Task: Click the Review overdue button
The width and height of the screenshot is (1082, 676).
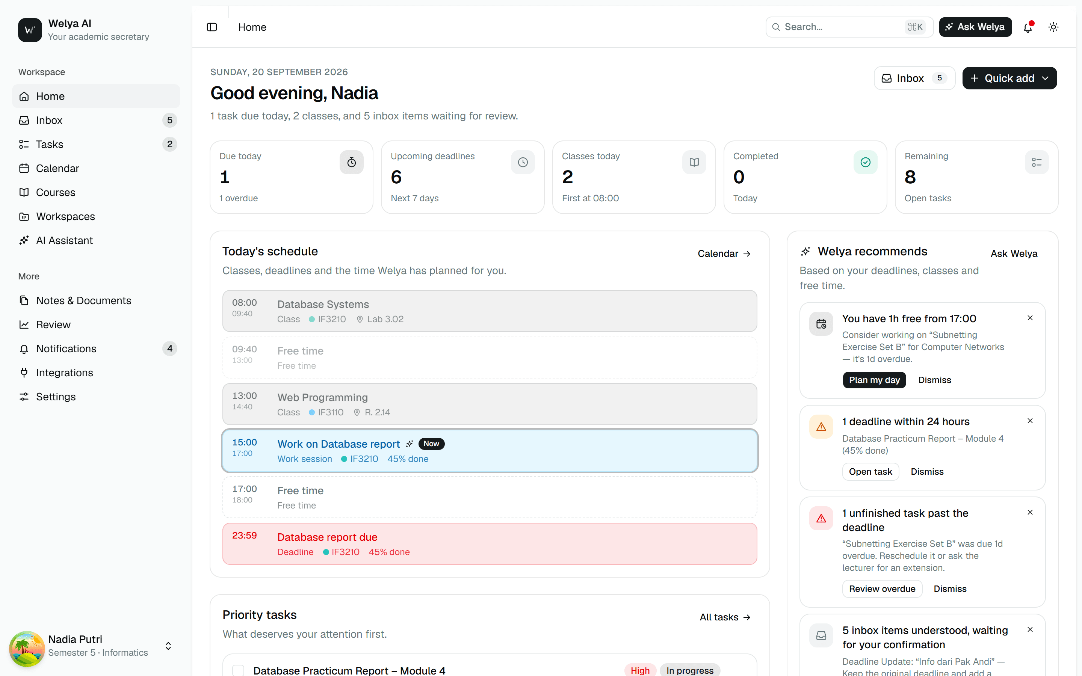Action: tap(882, 589)
